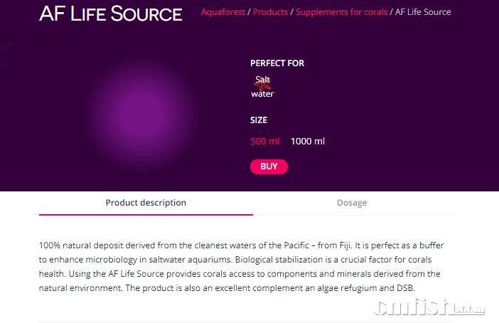Open the Products breadcrumb link
This screenshot has width=499, height=323.
pos(271,12)
